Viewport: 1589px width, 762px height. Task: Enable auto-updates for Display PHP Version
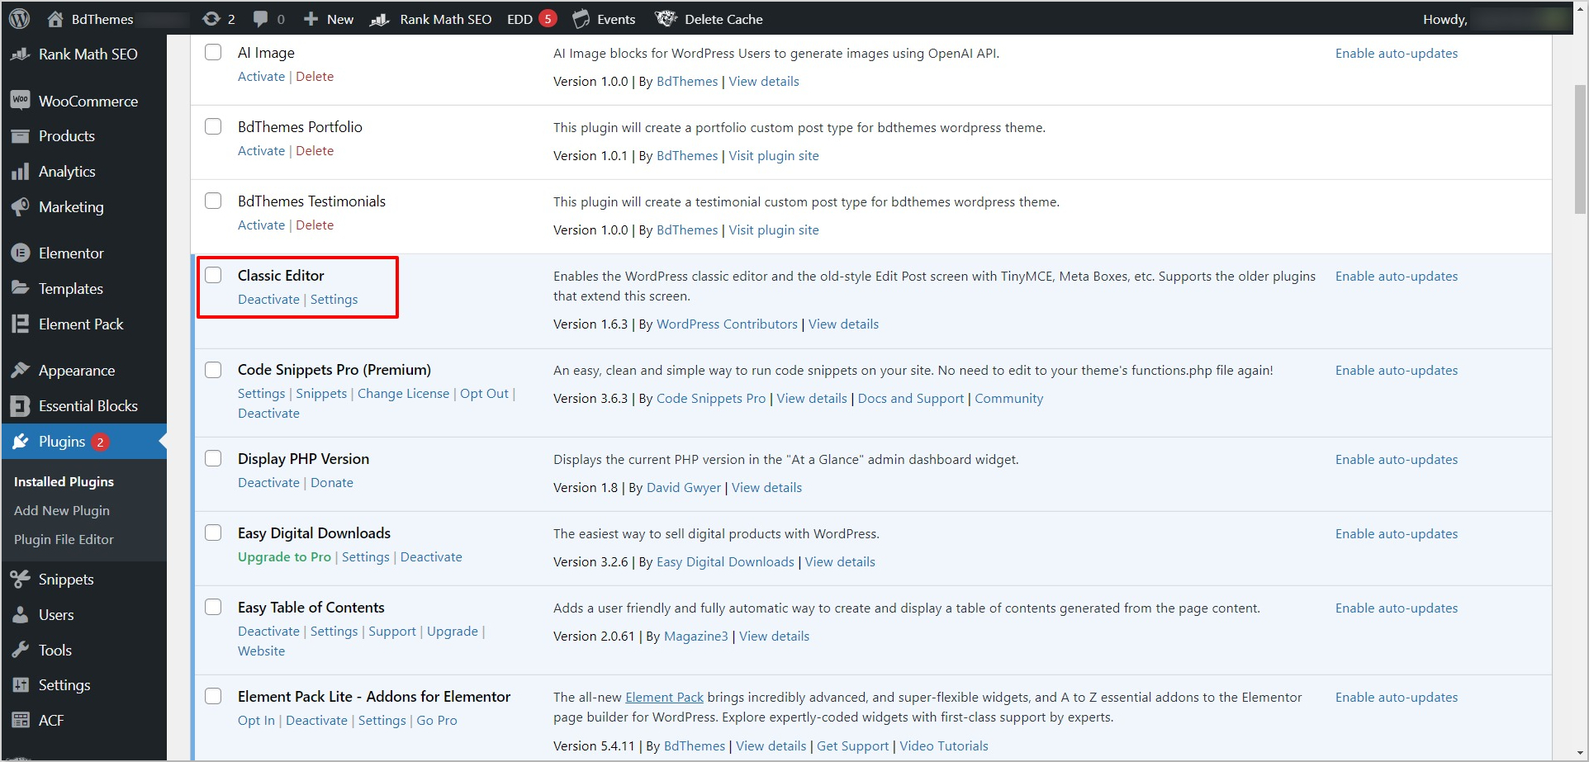click(1396, 459)
